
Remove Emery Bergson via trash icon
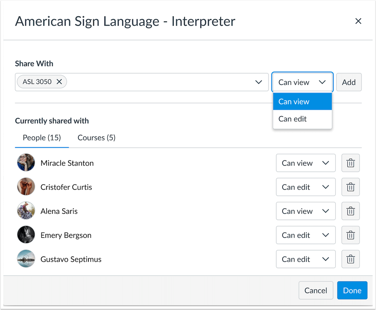point(350,235)
